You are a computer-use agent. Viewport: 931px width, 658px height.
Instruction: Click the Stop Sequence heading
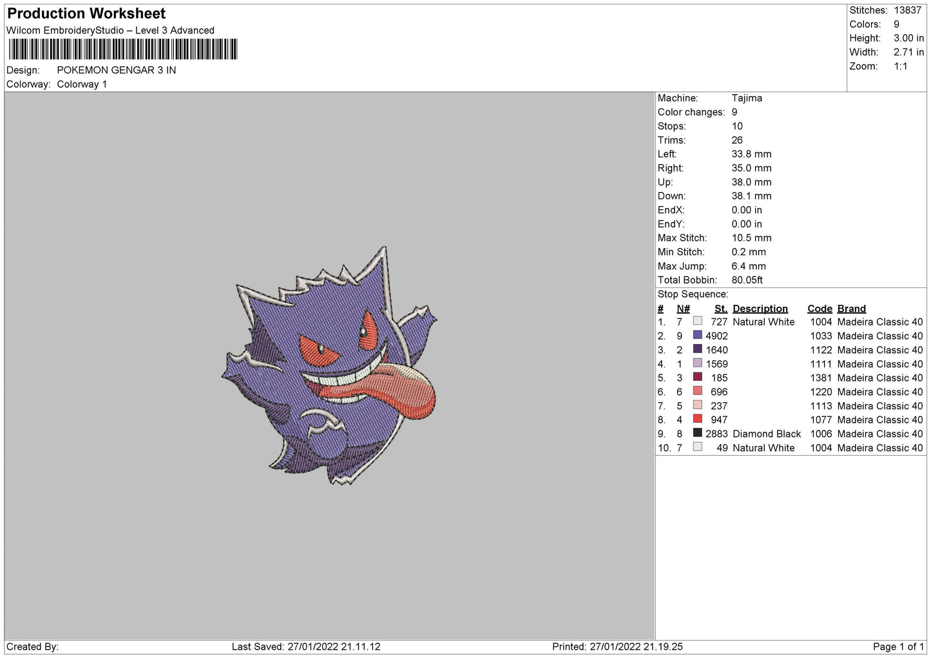693,295
